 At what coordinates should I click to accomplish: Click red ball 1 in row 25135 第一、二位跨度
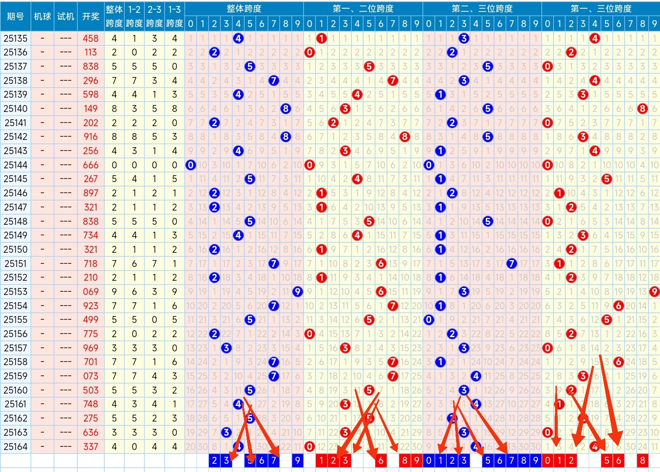point(321,39)
